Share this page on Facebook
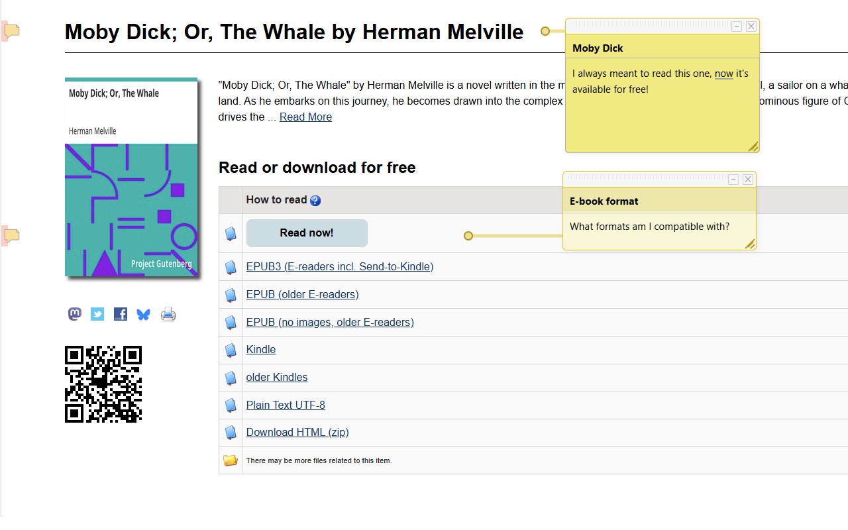The height and width of the screenshot is (530, 848). (x=120, y=314)
